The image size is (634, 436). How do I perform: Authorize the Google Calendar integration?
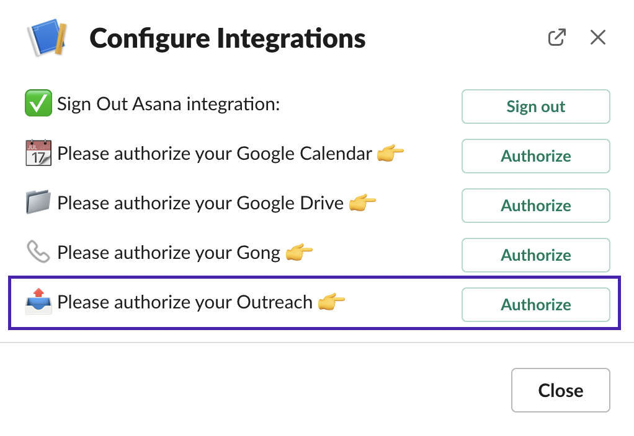[x=535, y=156]
